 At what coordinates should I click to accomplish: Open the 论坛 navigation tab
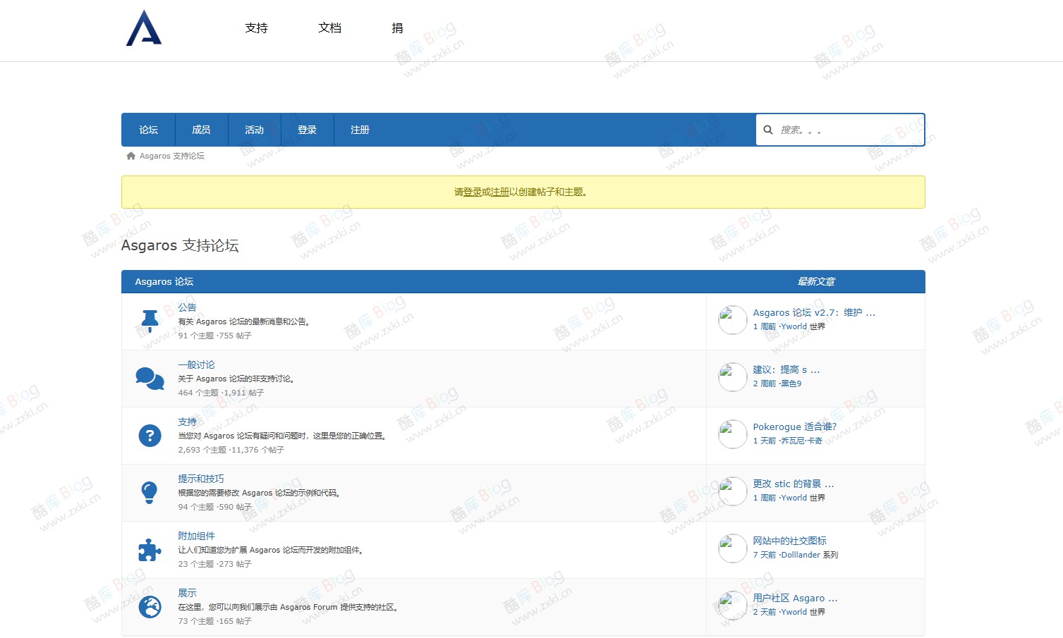click(x=148, y=130)
